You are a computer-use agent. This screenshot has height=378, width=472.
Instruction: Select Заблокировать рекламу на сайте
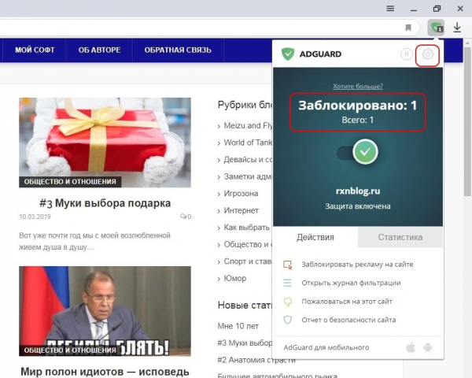(357, 265)
